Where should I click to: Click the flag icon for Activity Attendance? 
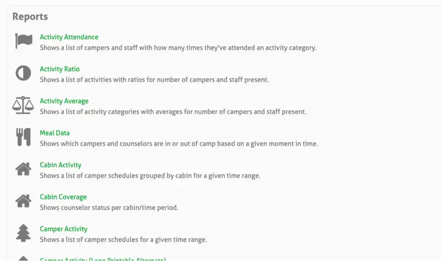point(23,41)
